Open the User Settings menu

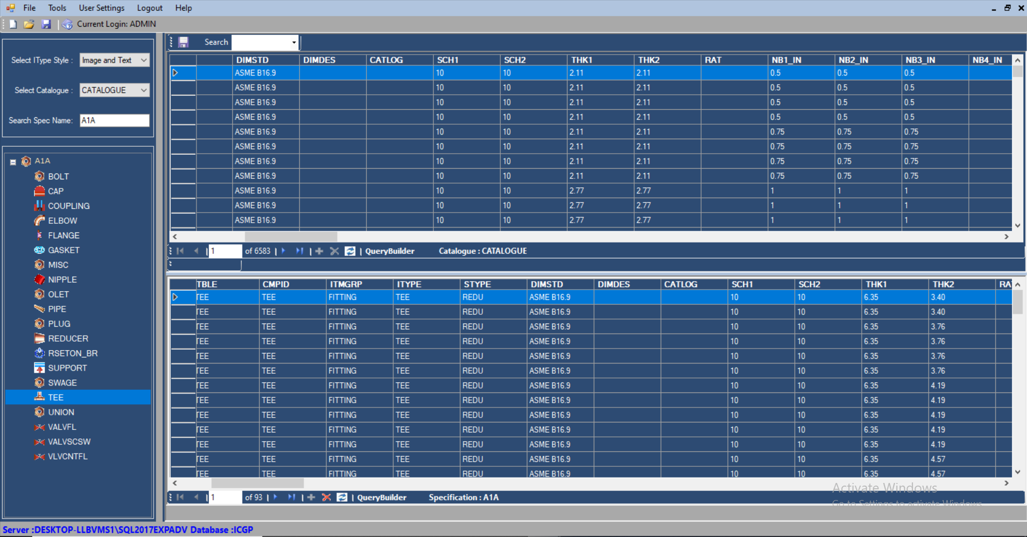point(102,8)
